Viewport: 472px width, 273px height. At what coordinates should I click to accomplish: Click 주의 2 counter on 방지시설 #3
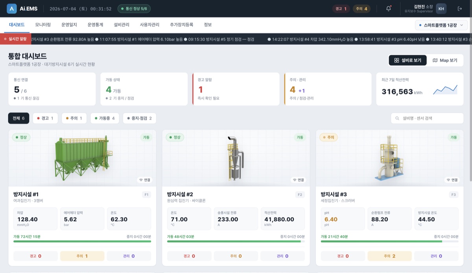[x=389, y=256]
